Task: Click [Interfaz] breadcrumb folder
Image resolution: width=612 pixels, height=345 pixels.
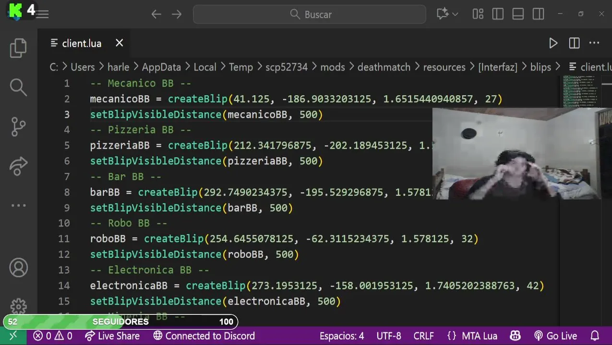Action: point(498,67)
